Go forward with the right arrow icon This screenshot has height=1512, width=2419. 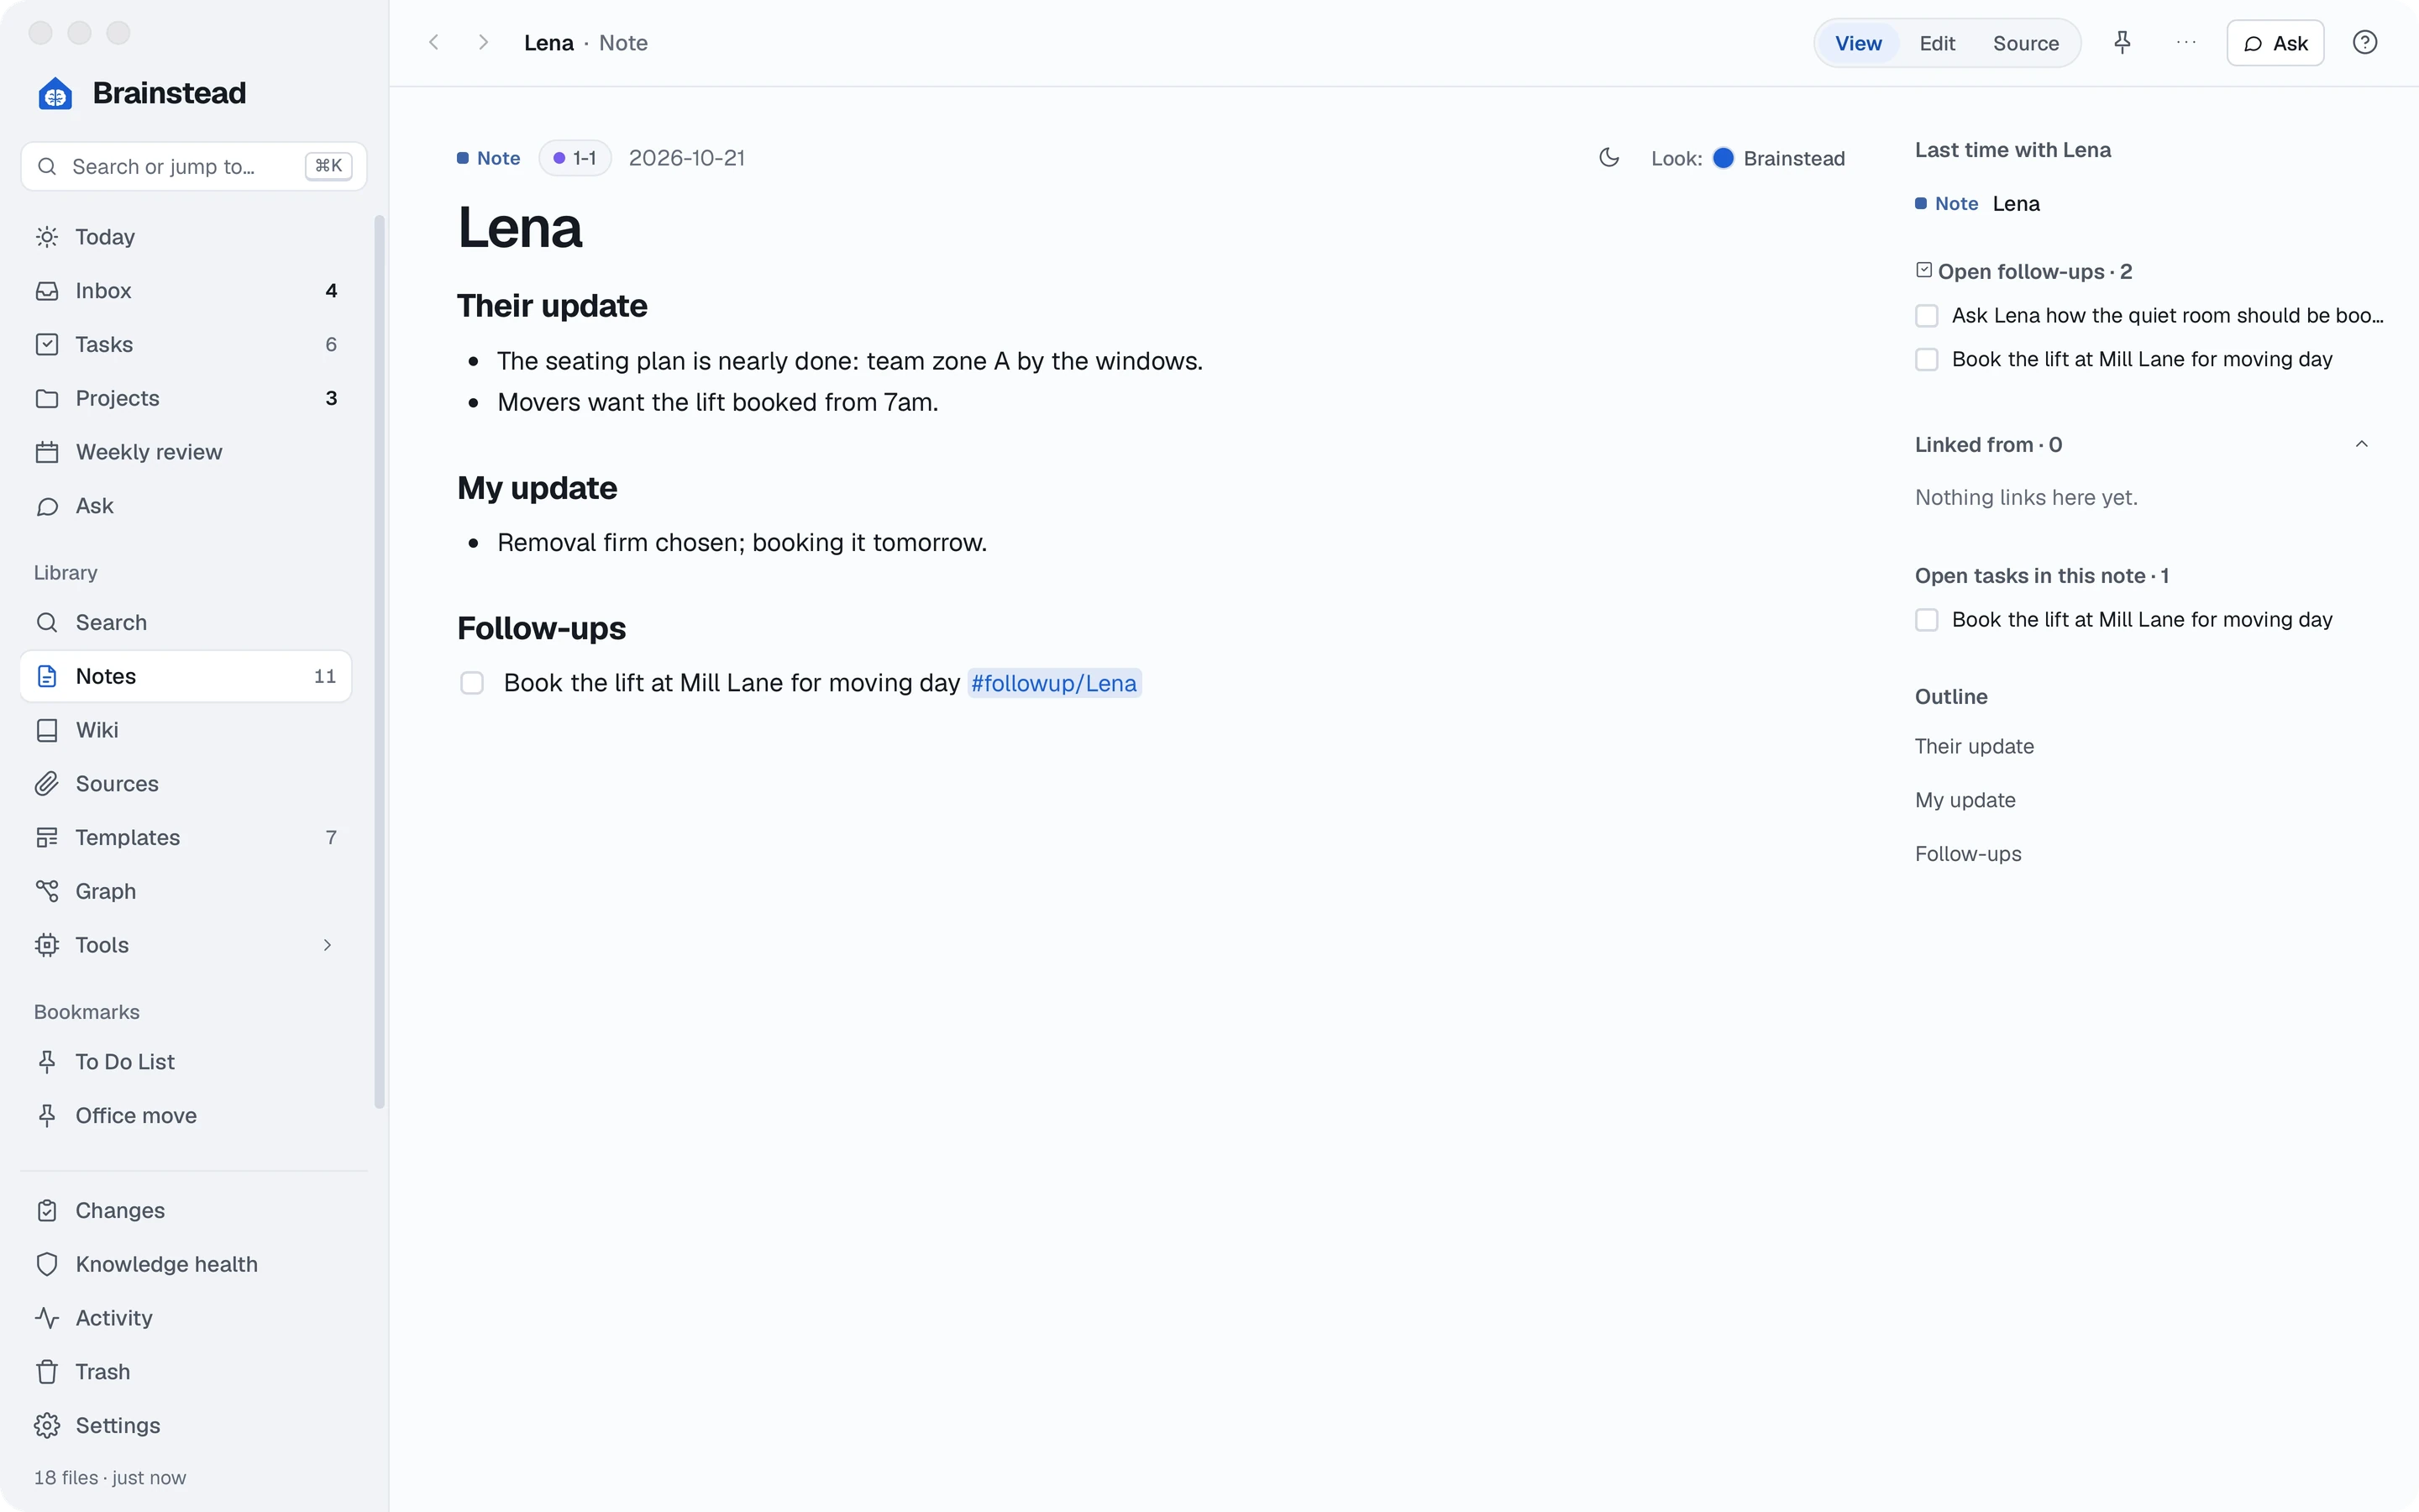[x=483, y=42]
